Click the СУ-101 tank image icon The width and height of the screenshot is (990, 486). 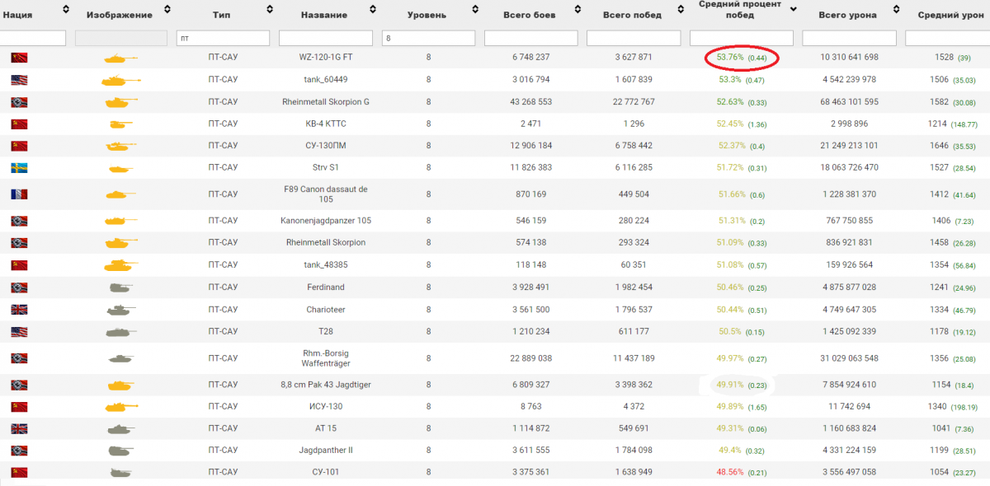tap(120, 473)
